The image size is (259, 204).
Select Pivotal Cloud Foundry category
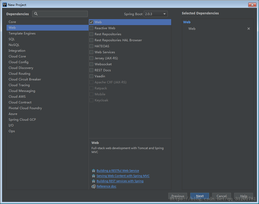click(x=47, y=108)
